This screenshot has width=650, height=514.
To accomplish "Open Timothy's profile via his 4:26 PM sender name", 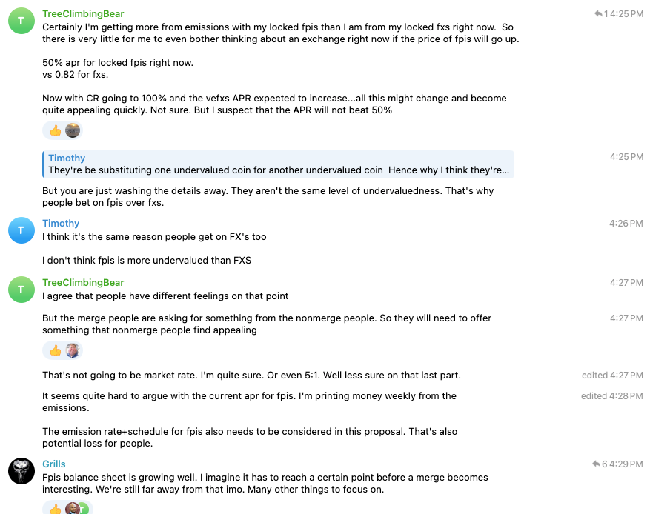I will (x=61, y=224).
